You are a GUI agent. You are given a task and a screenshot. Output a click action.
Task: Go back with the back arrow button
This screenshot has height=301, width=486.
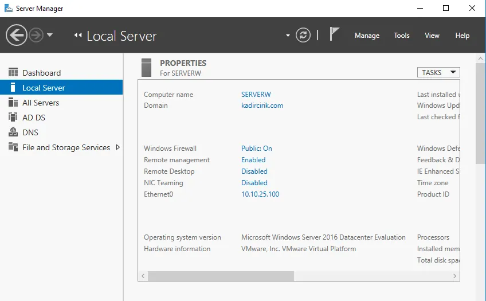(17, 35)
